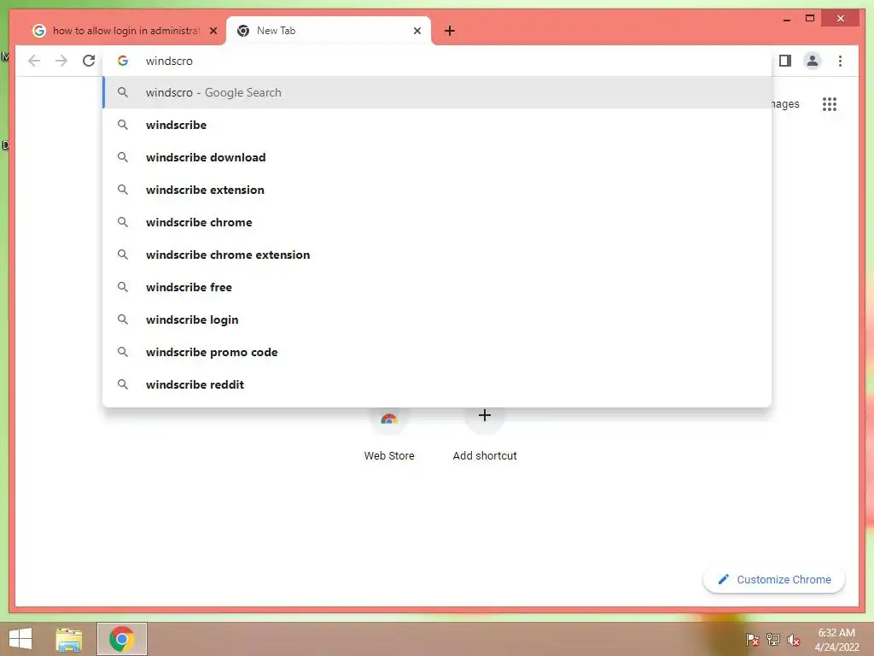Close the New Tab tab
This screenshot has width=874, height=656.
click(417, 31)
